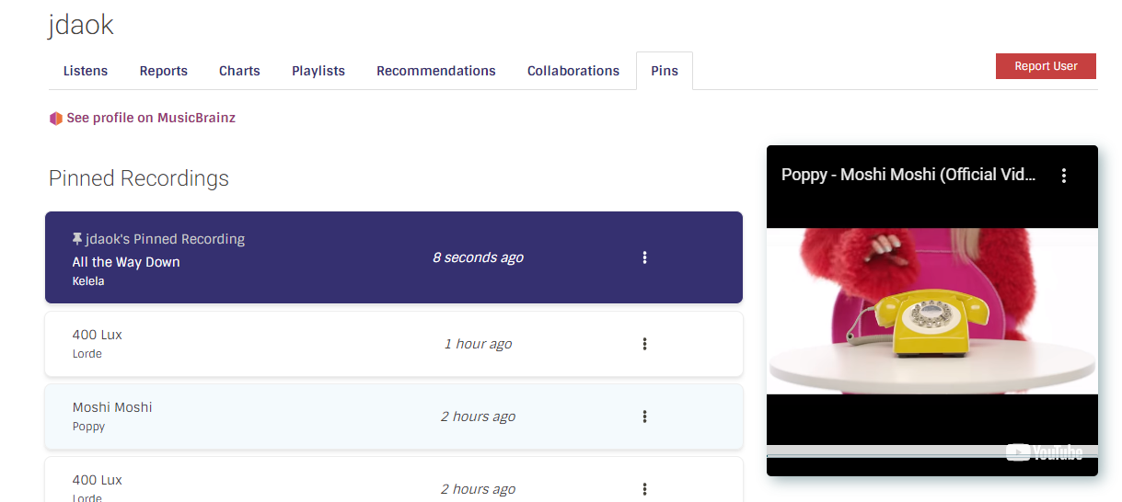Select the Pins tab
The height and width of the screenshot is (502, 1122).
click(x=665, y=71)
